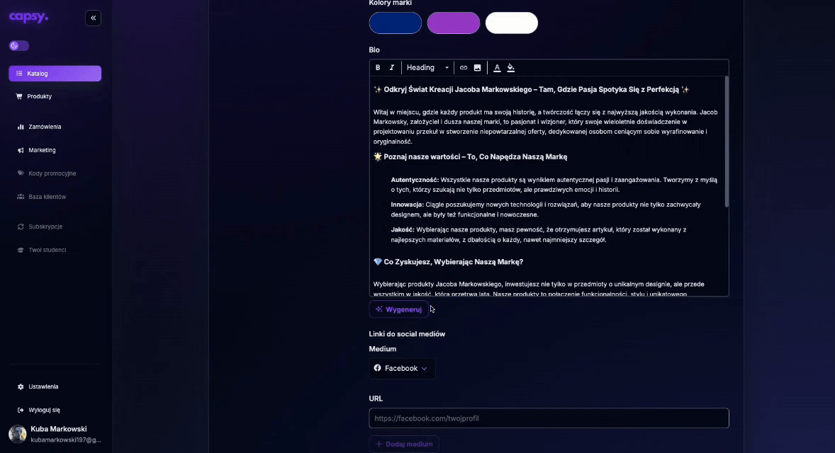Go to Produkty in sidebar
835x453 pixels.
tap(39, 96)
